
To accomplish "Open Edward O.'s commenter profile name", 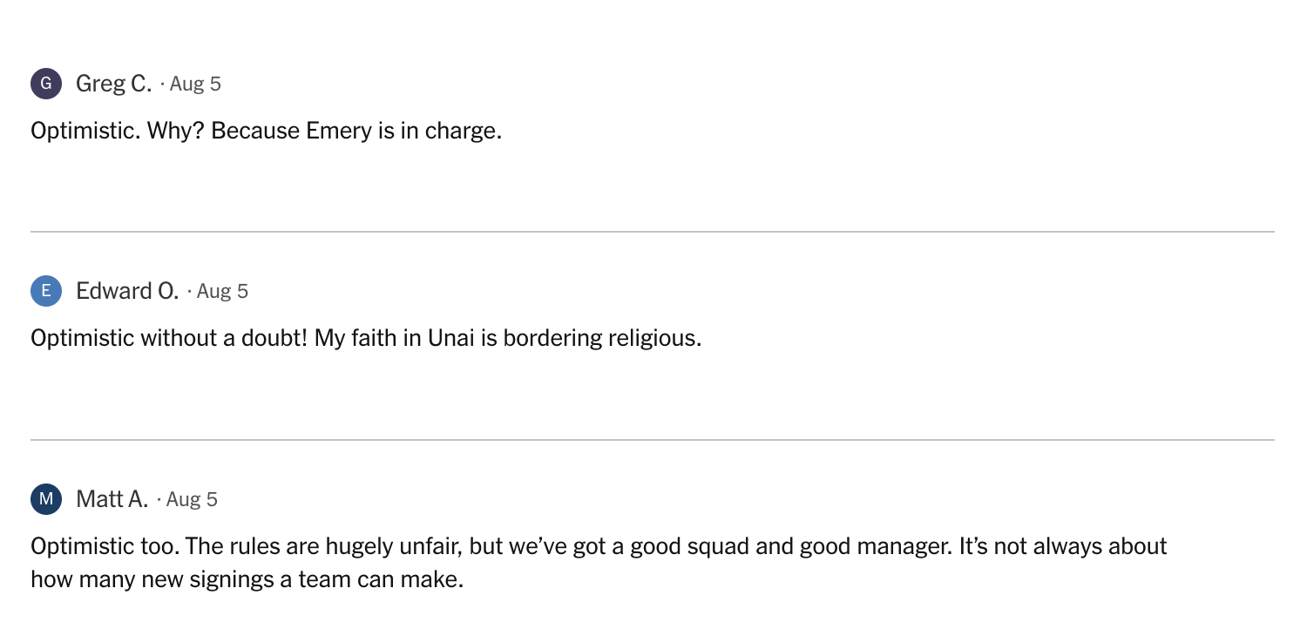I will coord(127,291).
